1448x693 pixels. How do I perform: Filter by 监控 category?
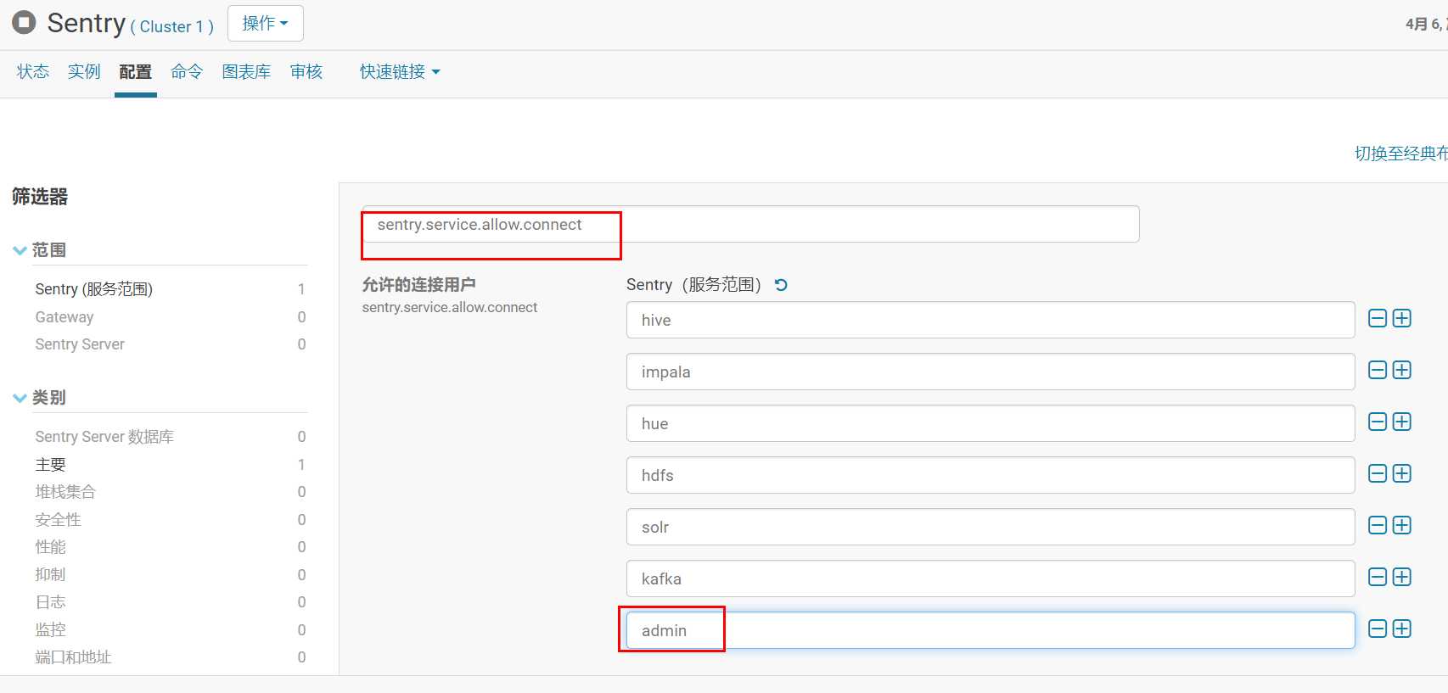[50, 630]
